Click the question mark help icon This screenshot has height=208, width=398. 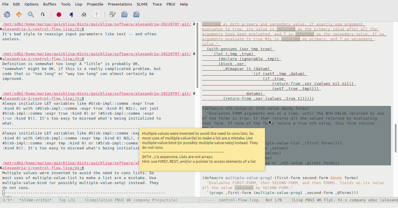(x=97, y=14)
